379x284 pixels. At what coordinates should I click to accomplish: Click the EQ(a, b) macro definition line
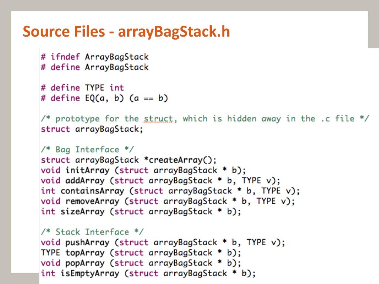[104, 98]
